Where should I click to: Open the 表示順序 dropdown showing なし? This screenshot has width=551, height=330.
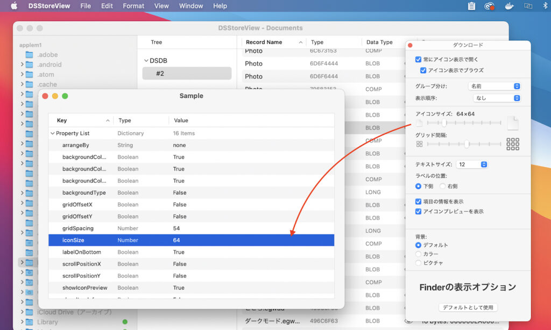coord(497,98)
